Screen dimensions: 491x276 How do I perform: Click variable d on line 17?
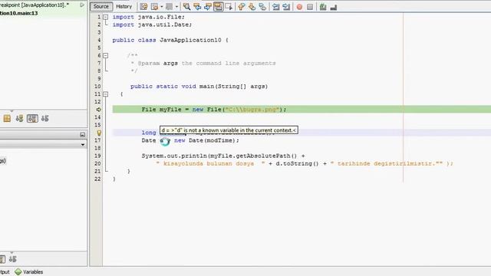pyautogui.click(x=162, y=140)
